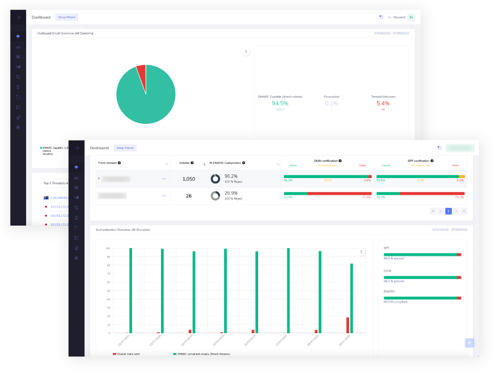This screenshot has width=497, height=376.
Task: Open bar chart icon in front window sidebar
Action: pyautogui.click(x=76, y=178)
